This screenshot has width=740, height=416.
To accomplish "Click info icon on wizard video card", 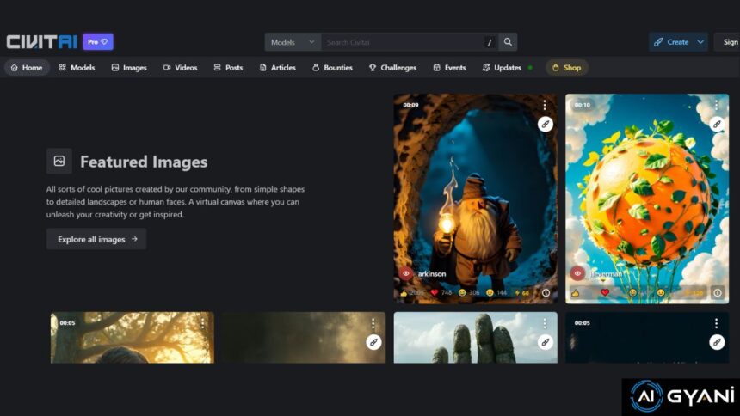I will 546,293.
